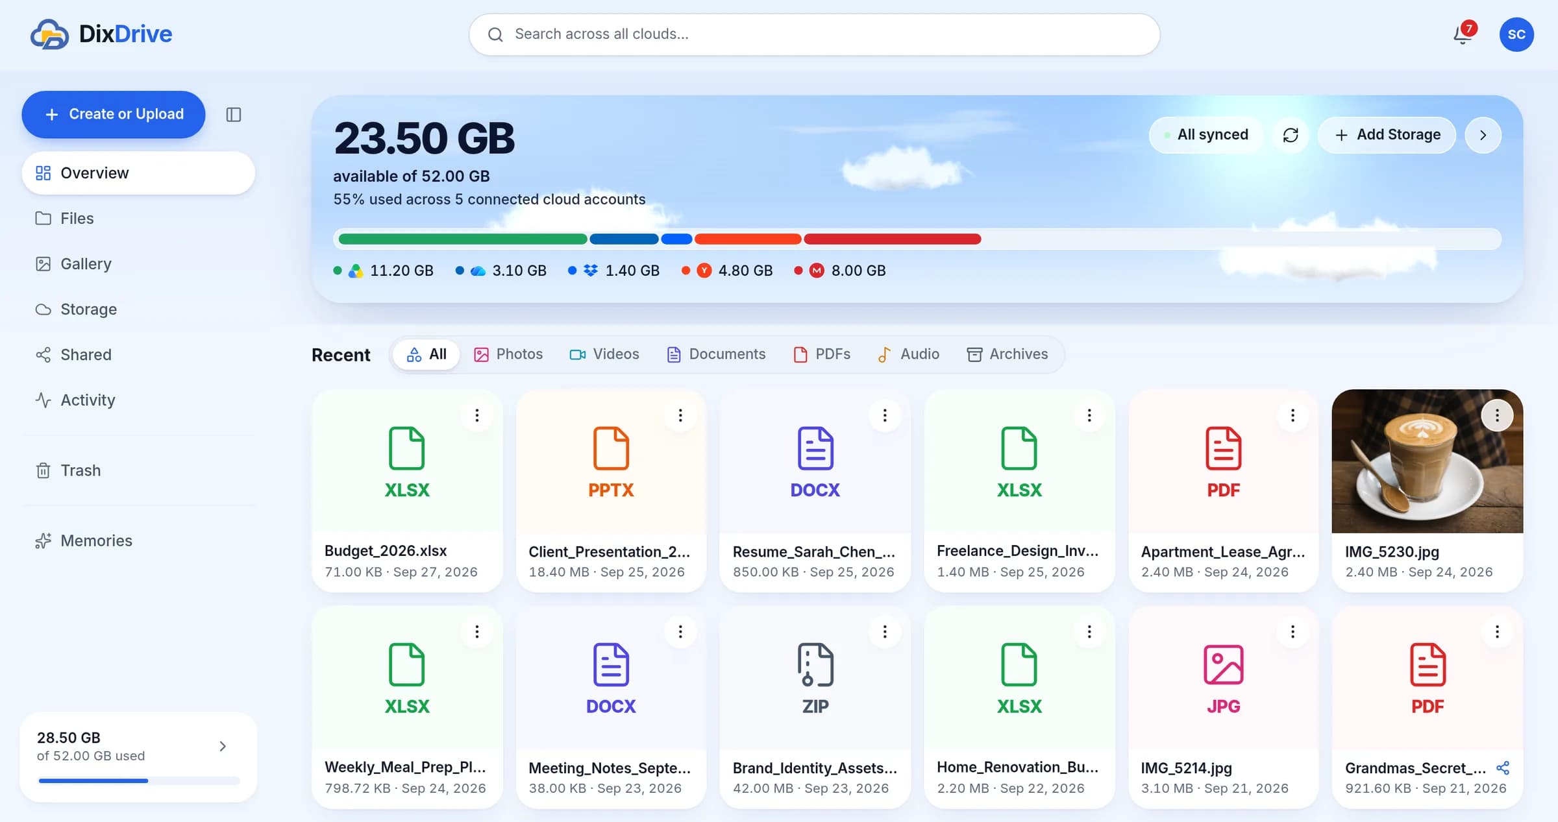Click green 11.20 GB storage bar segment
1558x822 pixels.
(463, 239)
